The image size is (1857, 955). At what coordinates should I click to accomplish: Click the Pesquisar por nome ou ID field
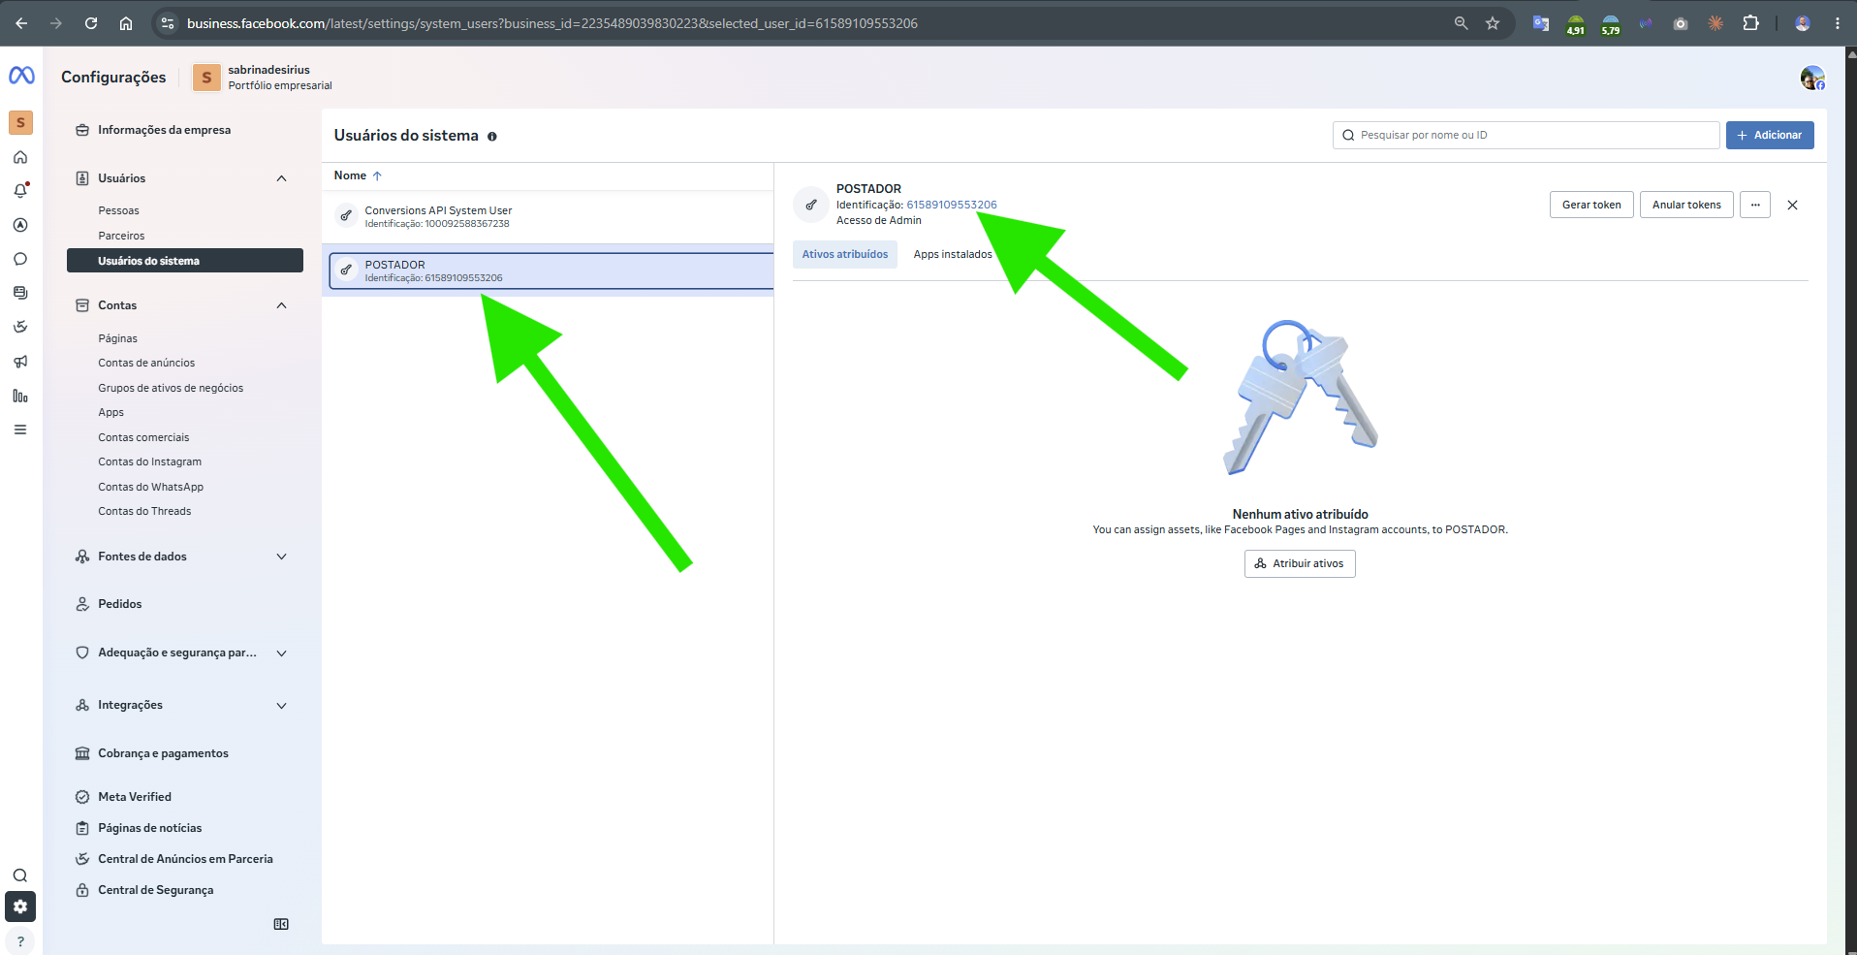(x=1527, y=135)
